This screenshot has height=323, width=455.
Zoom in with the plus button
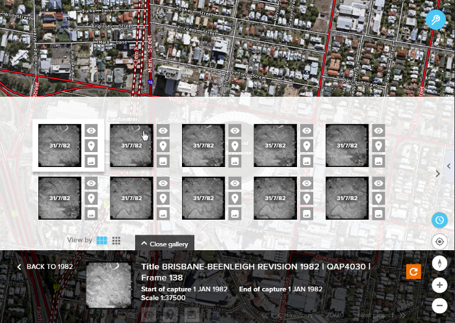[439, 285]
